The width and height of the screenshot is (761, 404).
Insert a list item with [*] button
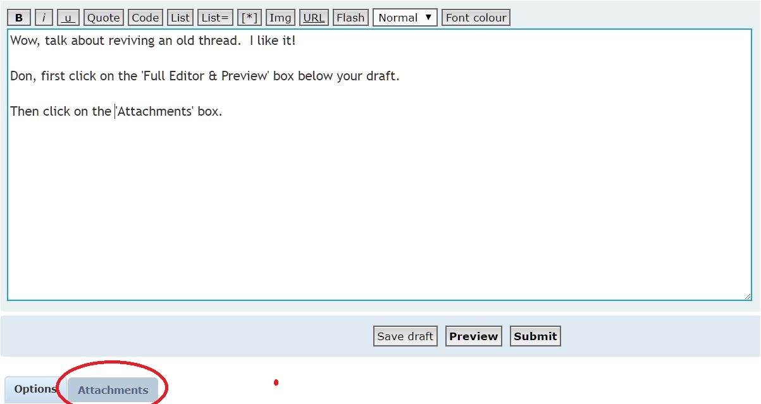point(250,18)
